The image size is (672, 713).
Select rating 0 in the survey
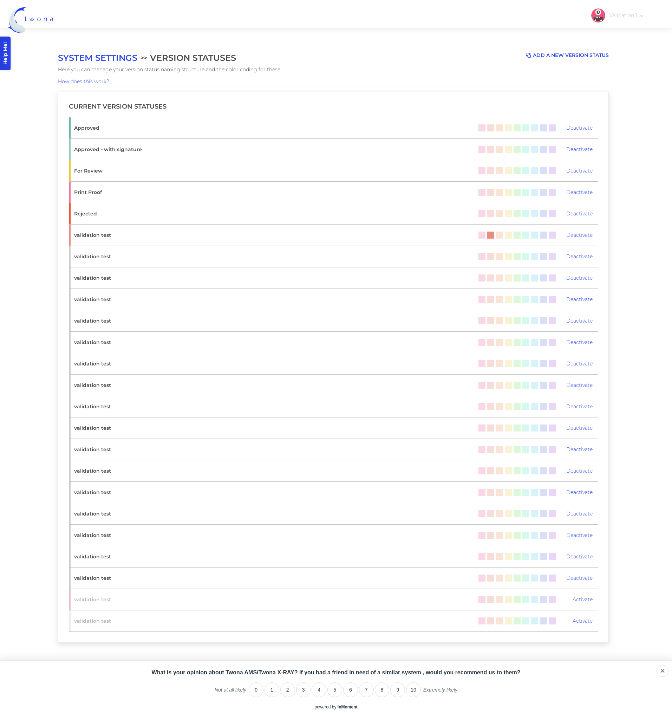tap(256, 690)
